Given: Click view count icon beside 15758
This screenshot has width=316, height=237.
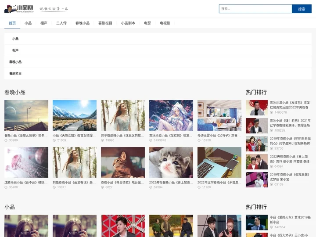Looking at the screenshot, I should [x=199, y=140].
